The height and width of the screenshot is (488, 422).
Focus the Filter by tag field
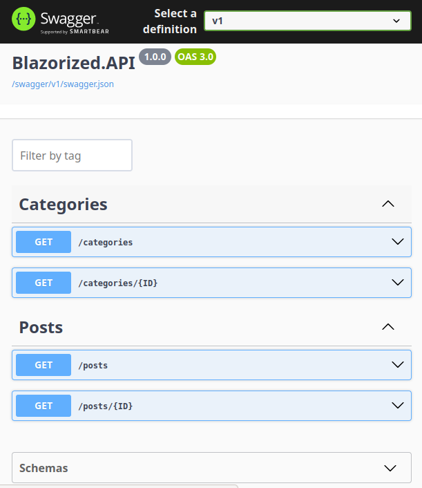(72, 156)
